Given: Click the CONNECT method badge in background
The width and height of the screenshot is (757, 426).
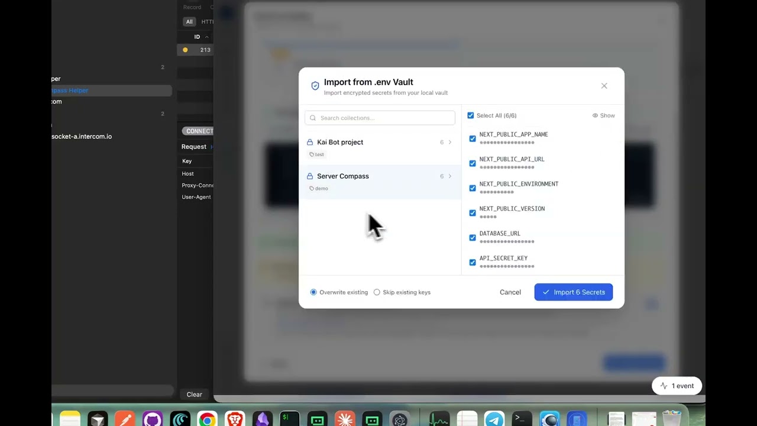Looking at the screenshot, I should click(x=198, y=131).
